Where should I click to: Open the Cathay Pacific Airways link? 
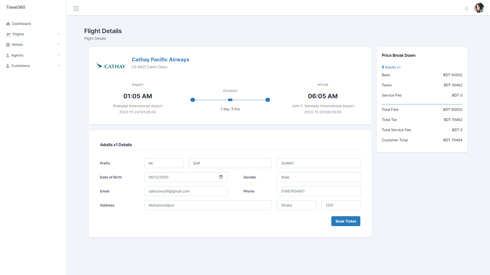[161, 60]
